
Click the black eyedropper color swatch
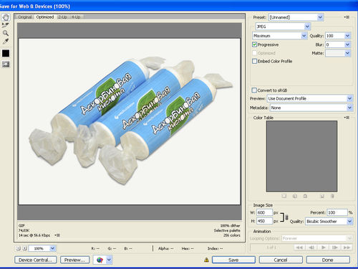click(6, 53)
